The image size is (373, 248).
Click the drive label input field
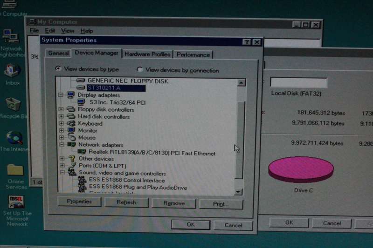pos(299,83)
